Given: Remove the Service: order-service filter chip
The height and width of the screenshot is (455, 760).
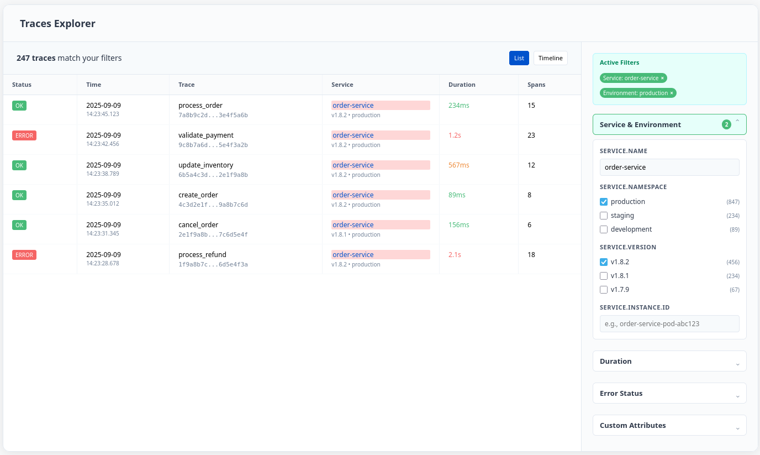Looking at the screenshot, I should tap(662, 78).
